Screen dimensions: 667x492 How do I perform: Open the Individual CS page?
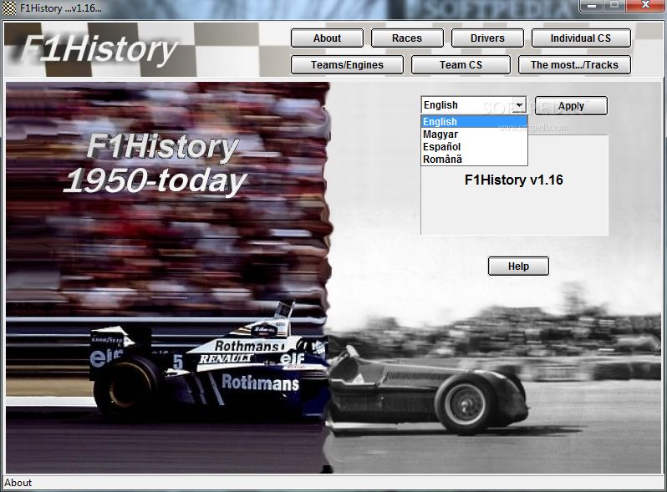coord(581,38)
